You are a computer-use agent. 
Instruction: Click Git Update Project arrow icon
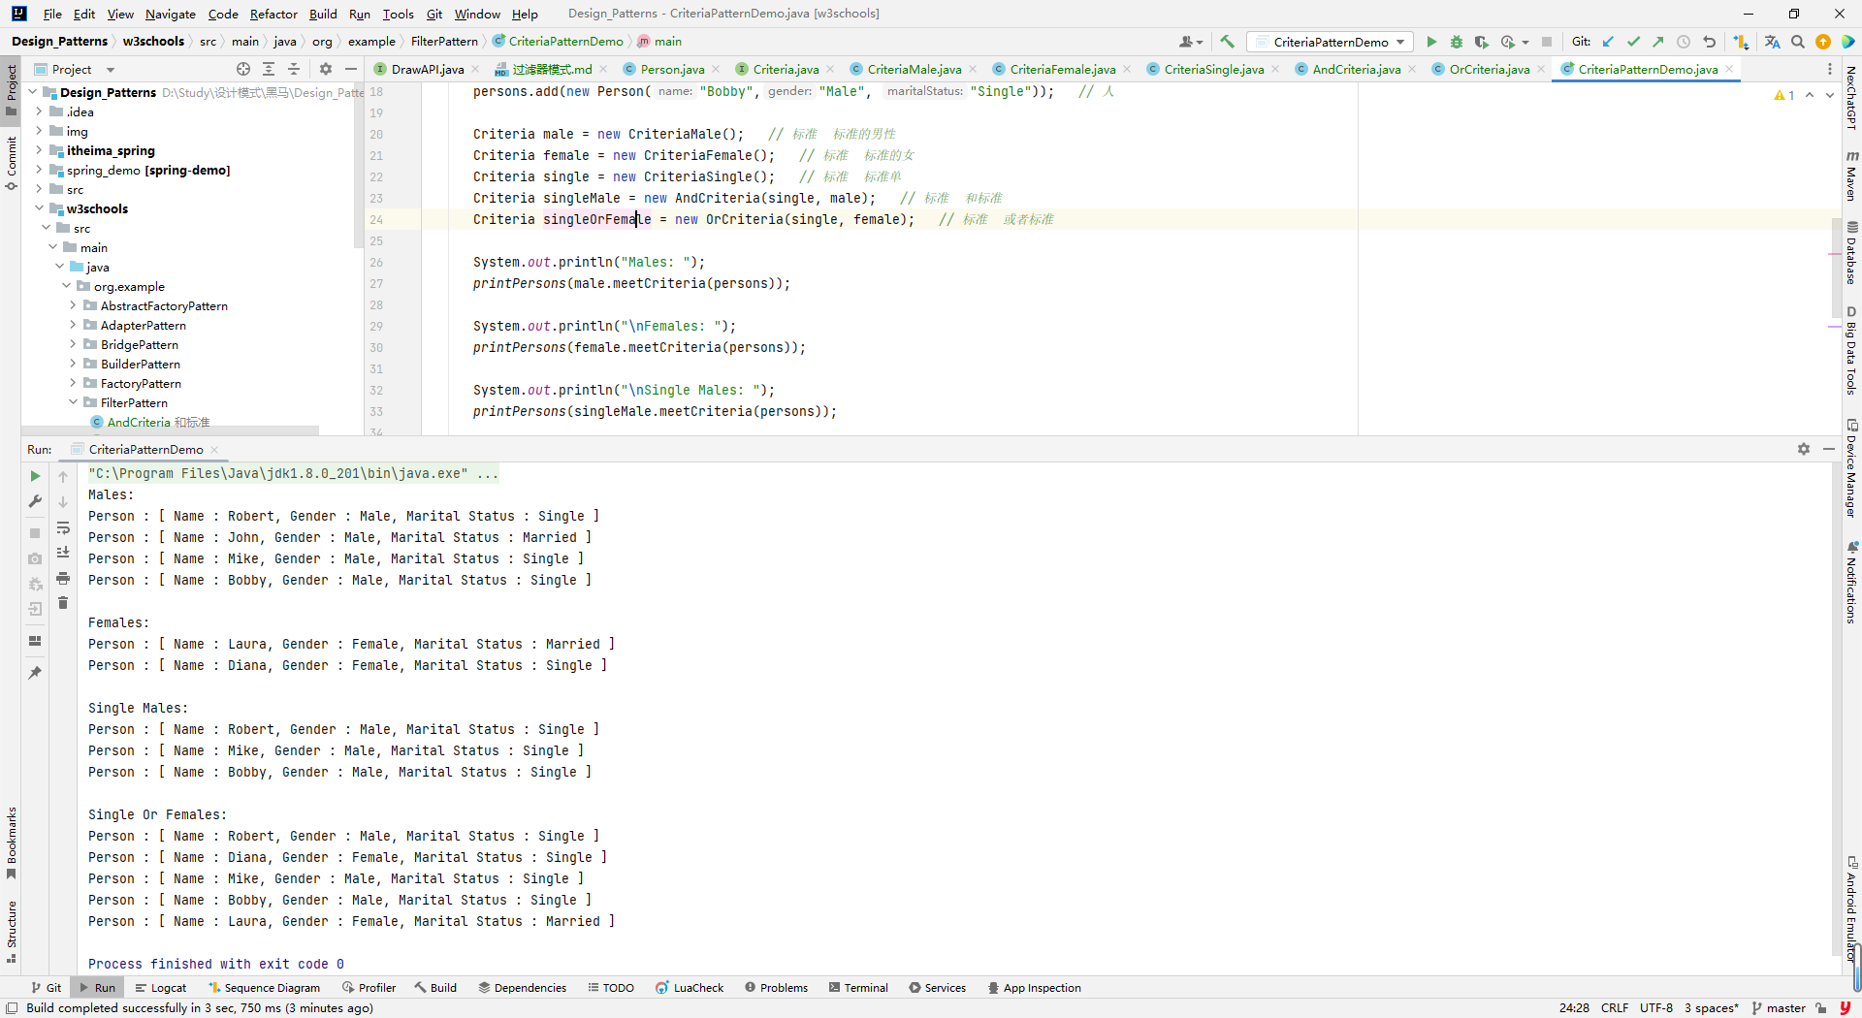[1608, 42]
